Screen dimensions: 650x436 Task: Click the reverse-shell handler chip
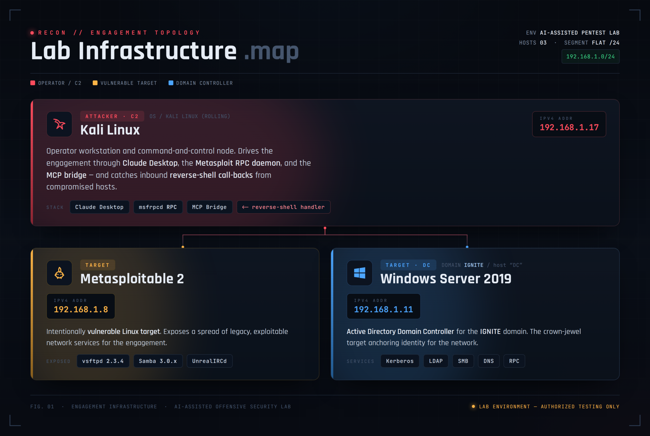284,207
